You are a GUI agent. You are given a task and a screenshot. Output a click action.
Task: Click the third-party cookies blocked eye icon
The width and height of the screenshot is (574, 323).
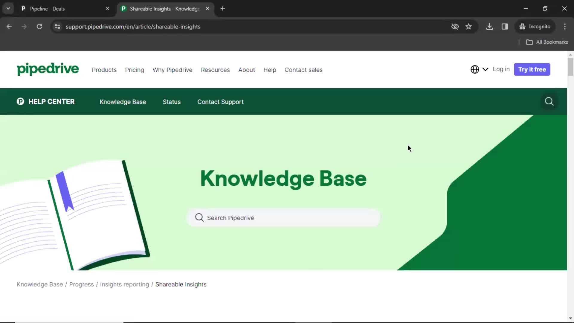pos(455,27)
